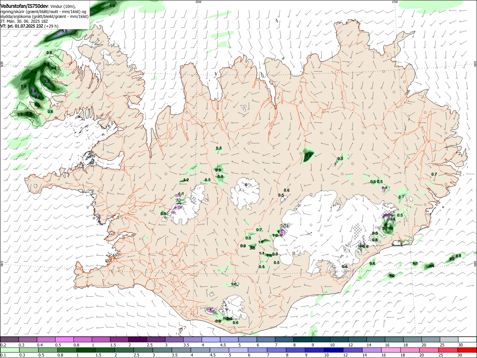
Task: Pick the lower-legend crimson swatch between 25 and 30
Action: (448, 350)
